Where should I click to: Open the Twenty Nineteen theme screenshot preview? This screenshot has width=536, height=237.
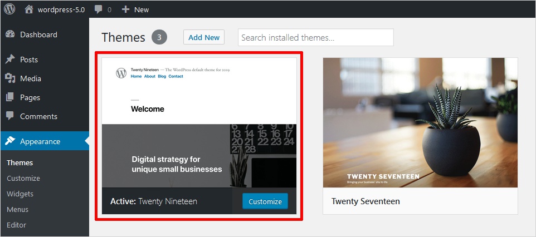pyautogui.click(x=199, y=122)
